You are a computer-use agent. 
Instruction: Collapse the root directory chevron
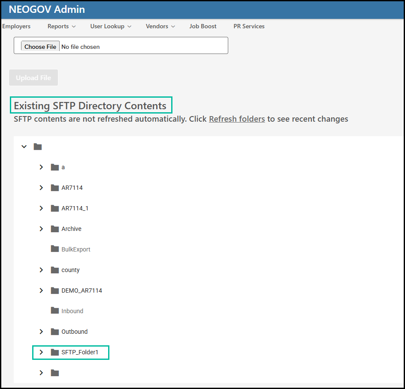[x=24, y=147]
